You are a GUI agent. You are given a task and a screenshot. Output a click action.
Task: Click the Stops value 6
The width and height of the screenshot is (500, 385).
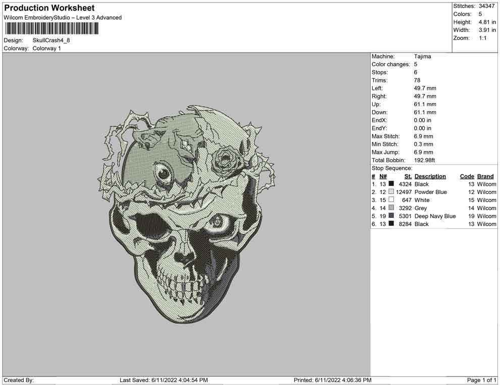coord(416,72)
